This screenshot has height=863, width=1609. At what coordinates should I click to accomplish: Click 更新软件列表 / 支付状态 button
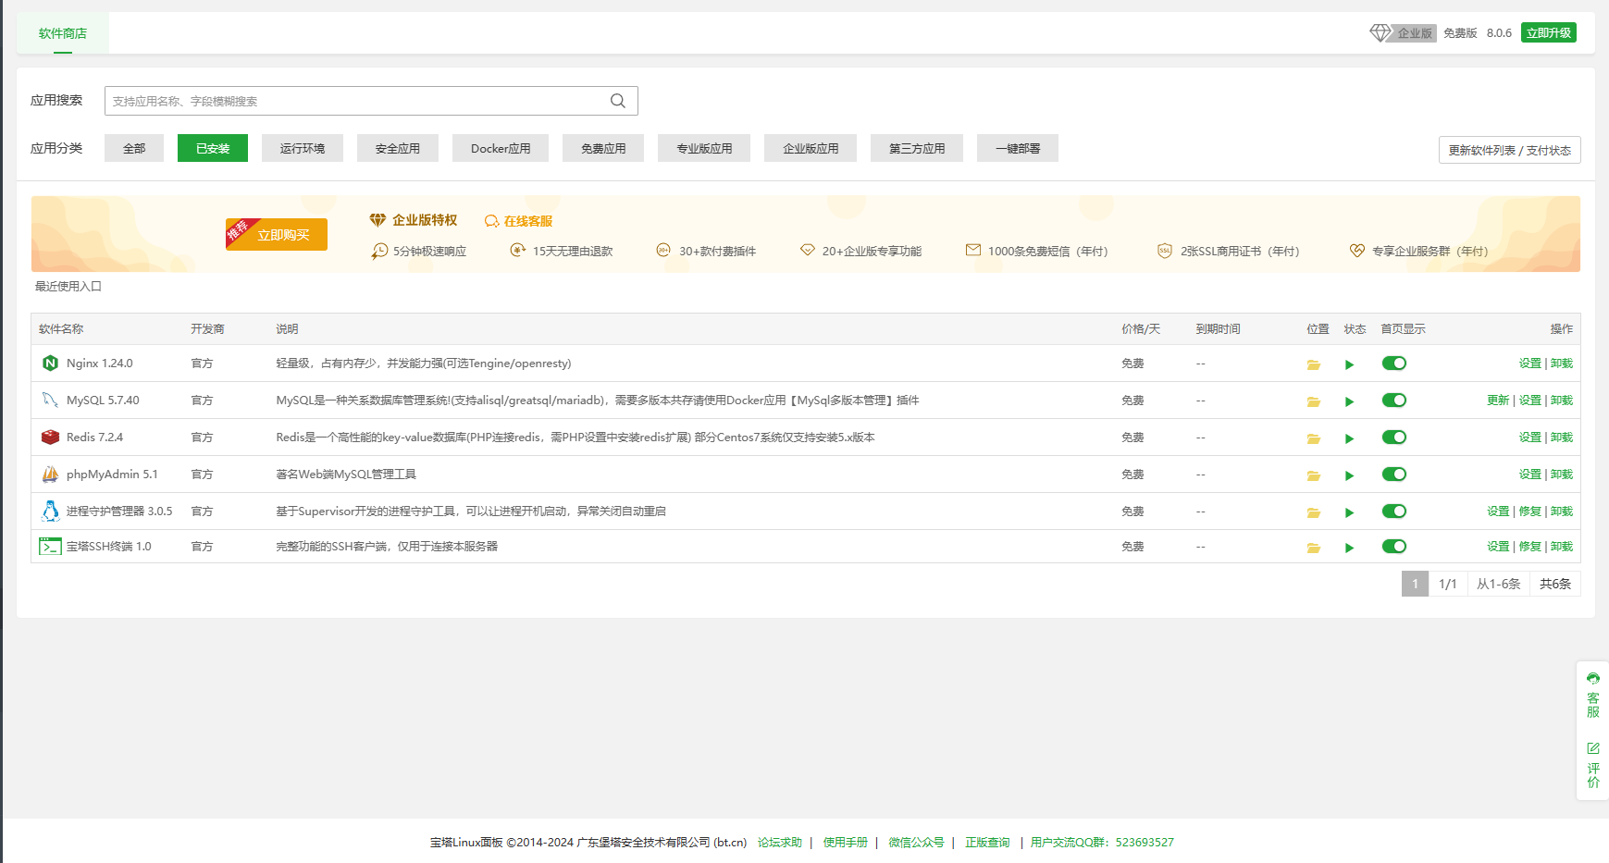click(1510, 150)
